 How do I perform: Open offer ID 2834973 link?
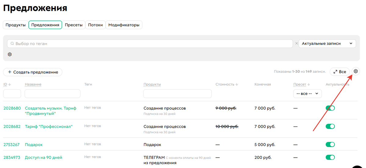pos(12,157)
